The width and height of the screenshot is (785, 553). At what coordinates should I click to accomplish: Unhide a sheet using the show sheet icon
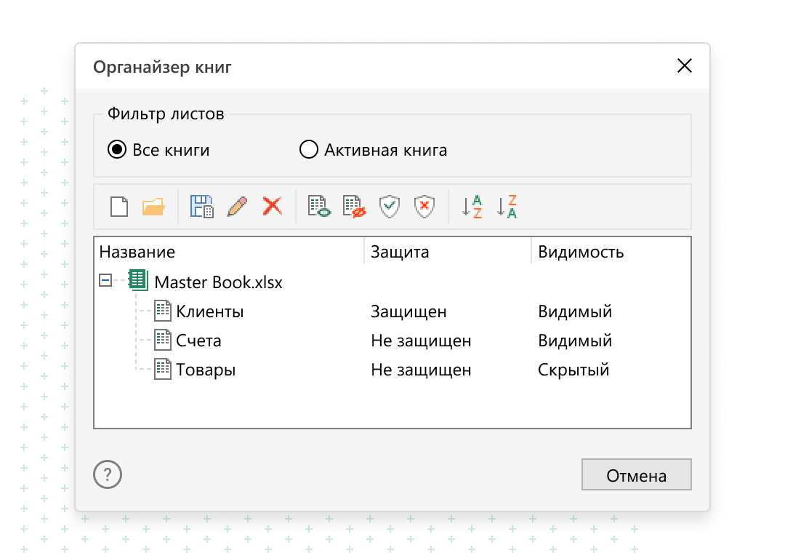[x=318, y=207]
